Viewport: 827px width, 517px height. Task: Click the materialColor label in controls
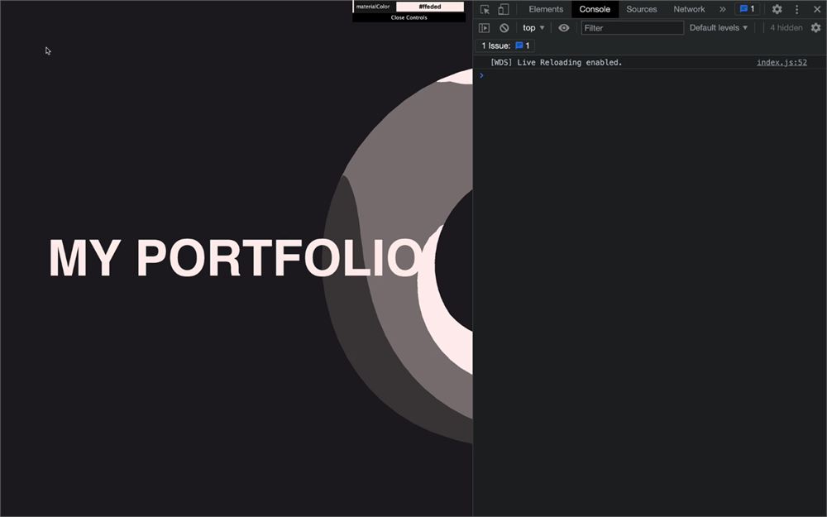point(373,7)
